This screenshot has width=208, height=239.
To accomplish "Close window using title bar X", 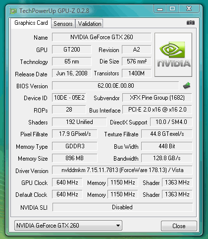I will coord(189,9).
